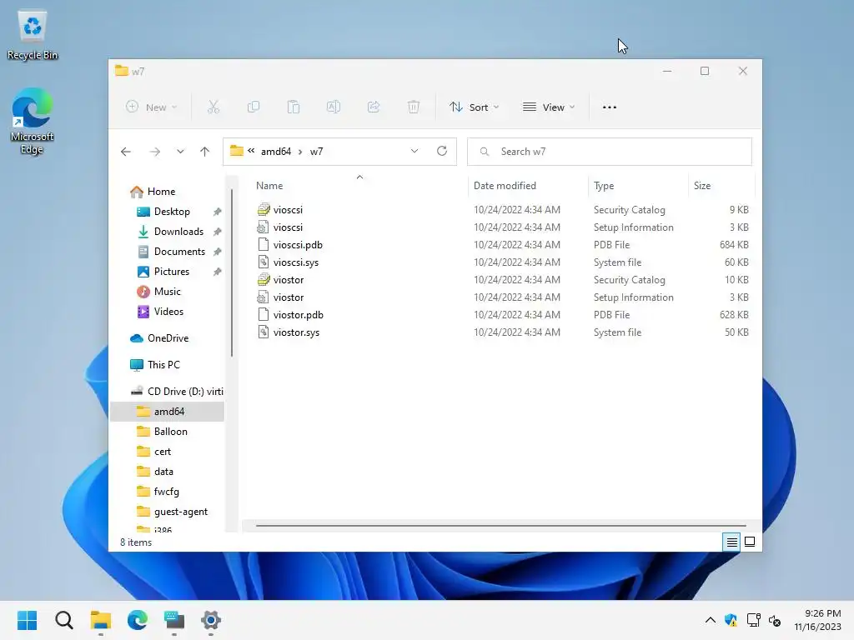854x640 pixels.
Task: Click the Delete trash icon
Action: 414,107
